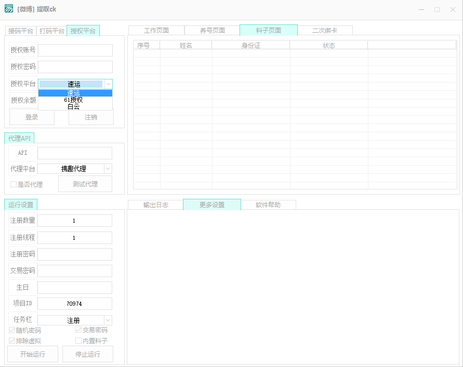Open the 工作页面 tab
Screen dimensions: 463x367
[156, 31]
